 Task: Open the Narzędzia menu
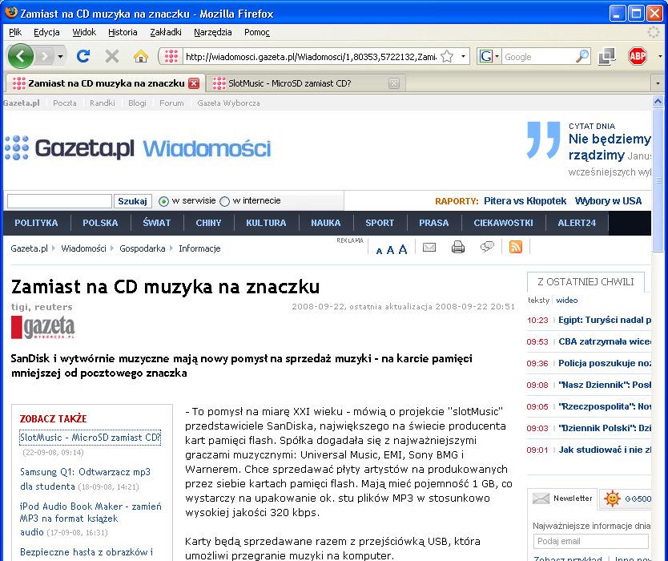tap(212, 32)
